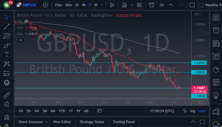Open the Alerts panel icon
222x127 pixels.
tap(216, 30)
